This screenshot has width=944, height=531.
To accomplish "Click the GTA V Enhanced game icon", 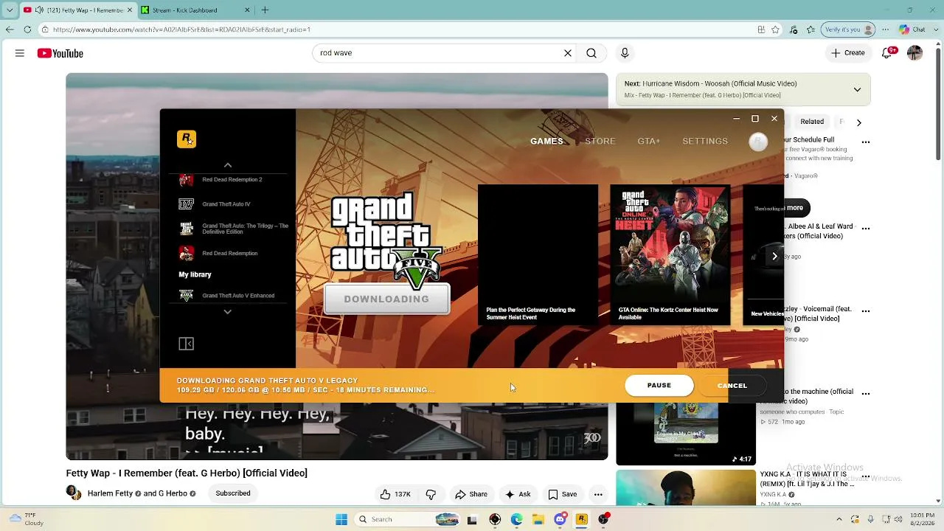I will (187, 296).
